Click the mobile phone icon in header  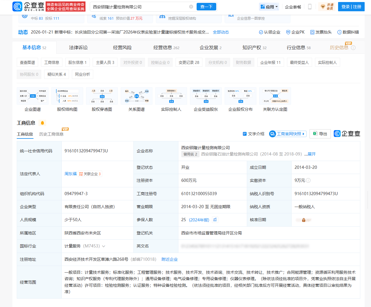[x=310, y=7]
